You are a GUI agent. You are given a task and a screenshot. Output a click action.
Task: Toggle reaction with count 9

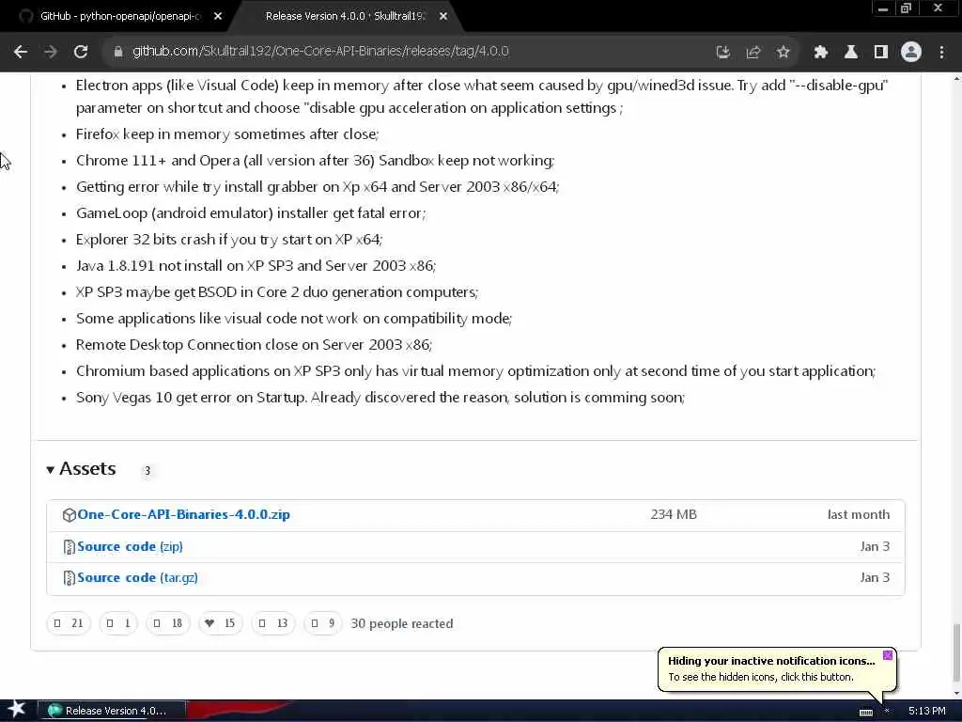pos(323,623)
